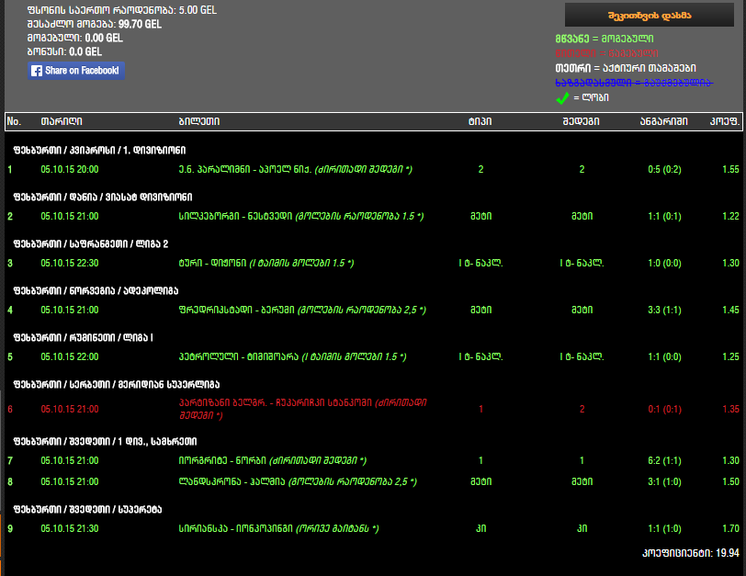Screen dimensions: 746x576
Task: Click the red 'წითელი' lost legend entry
Action: [606, 53]
